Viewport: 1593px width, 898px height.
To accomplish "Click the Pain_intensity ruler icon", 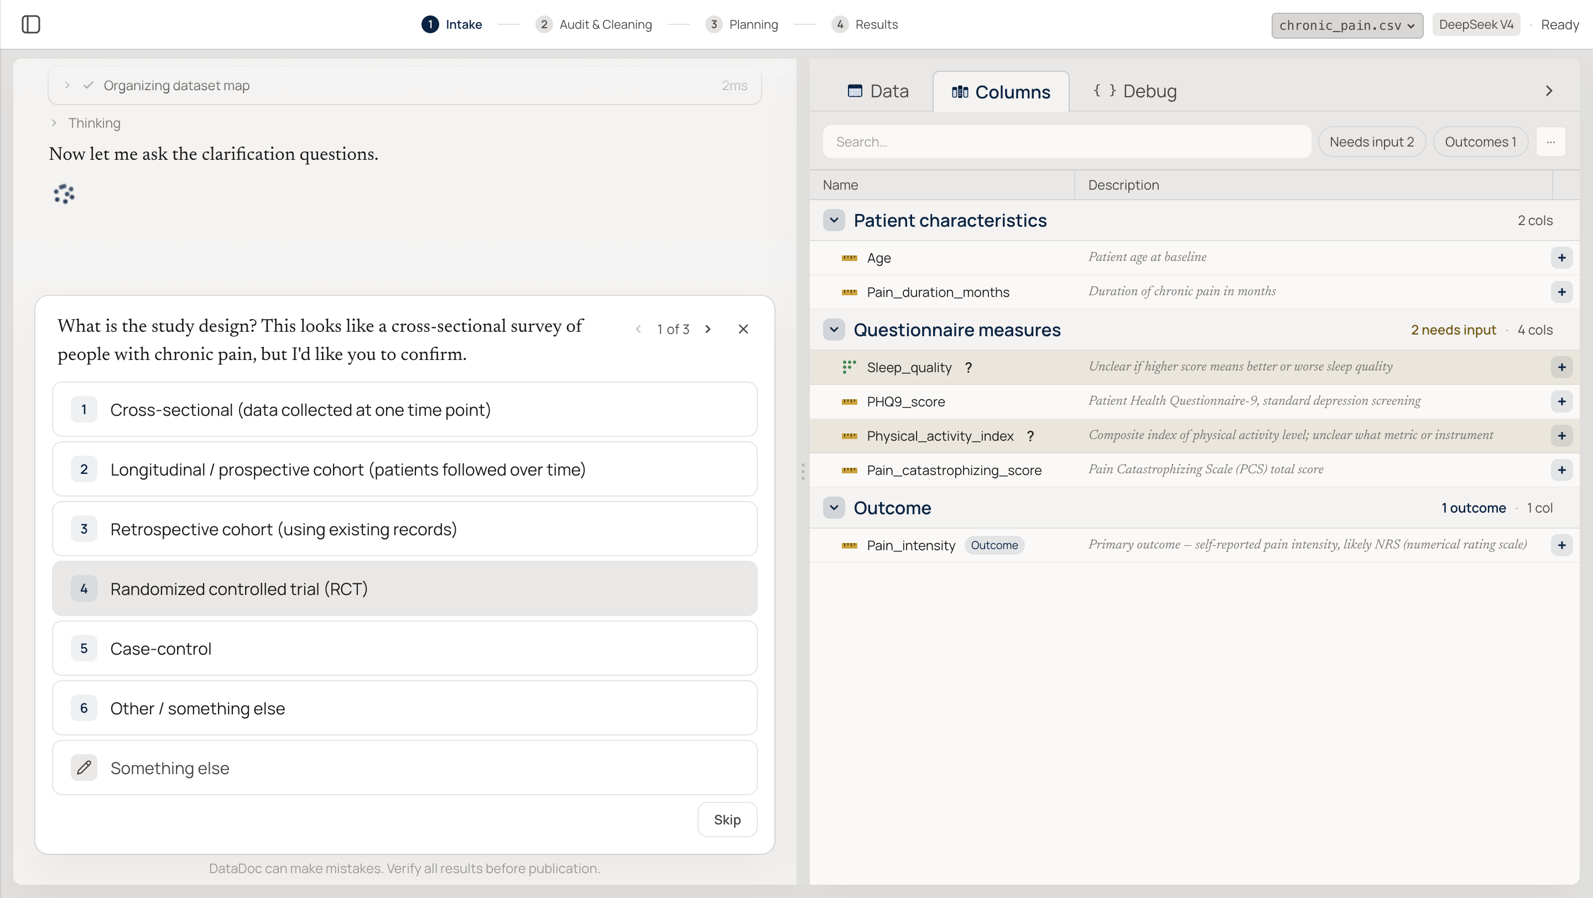I will [850, 545].
